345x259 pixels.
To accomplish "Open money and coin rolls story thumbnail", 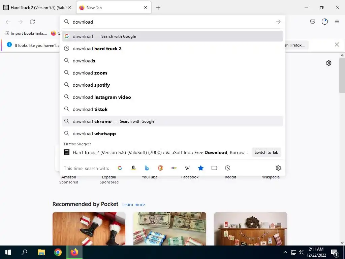I will [x=170, y=229].
